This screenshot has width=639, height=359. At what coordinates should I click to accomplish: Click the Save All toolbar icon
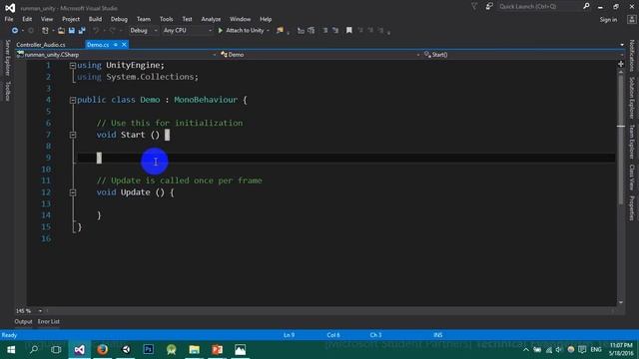pos(82,31)
